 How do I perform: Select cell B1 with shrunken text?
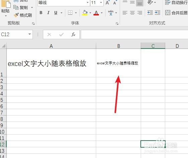click(x=118, y=63)
